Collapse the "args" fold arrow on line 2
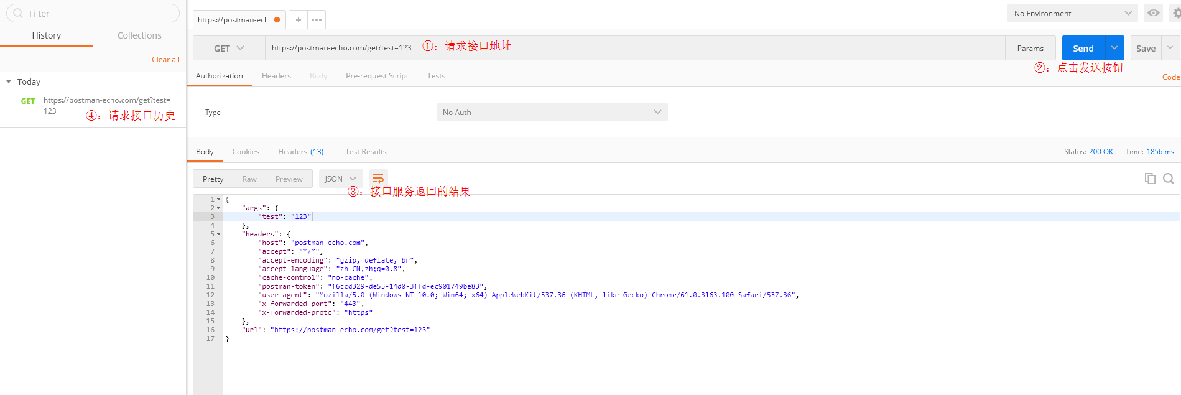Image resolution: width=1181 pixels, height=395 pixels. point(218,208)
